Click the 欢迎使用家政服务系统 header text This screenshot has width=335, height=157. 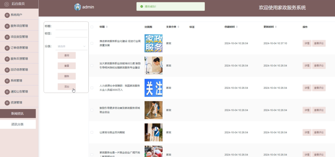(x=282, y=8)
